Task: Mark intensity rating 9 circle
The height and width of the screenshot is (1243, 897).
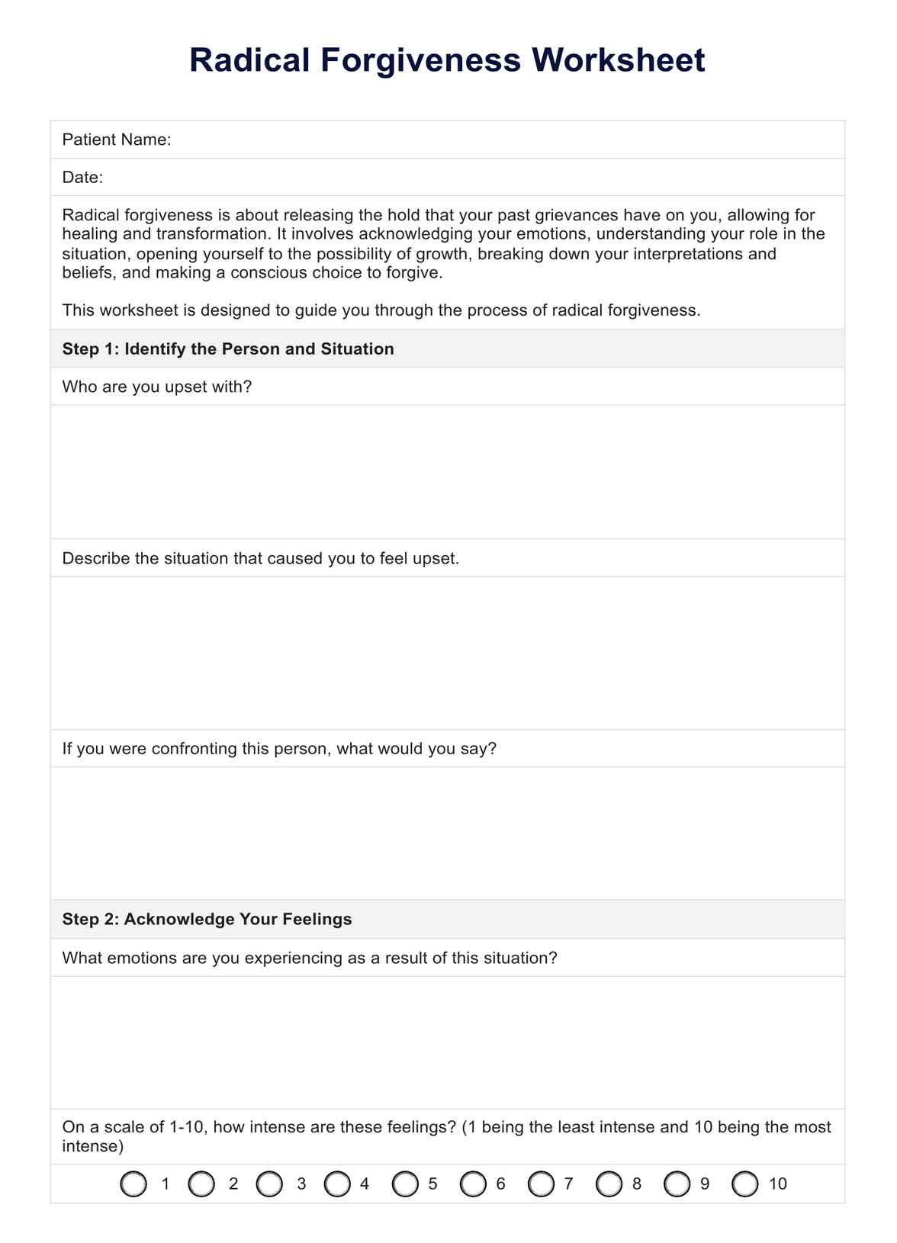Action: (677, 1184)
